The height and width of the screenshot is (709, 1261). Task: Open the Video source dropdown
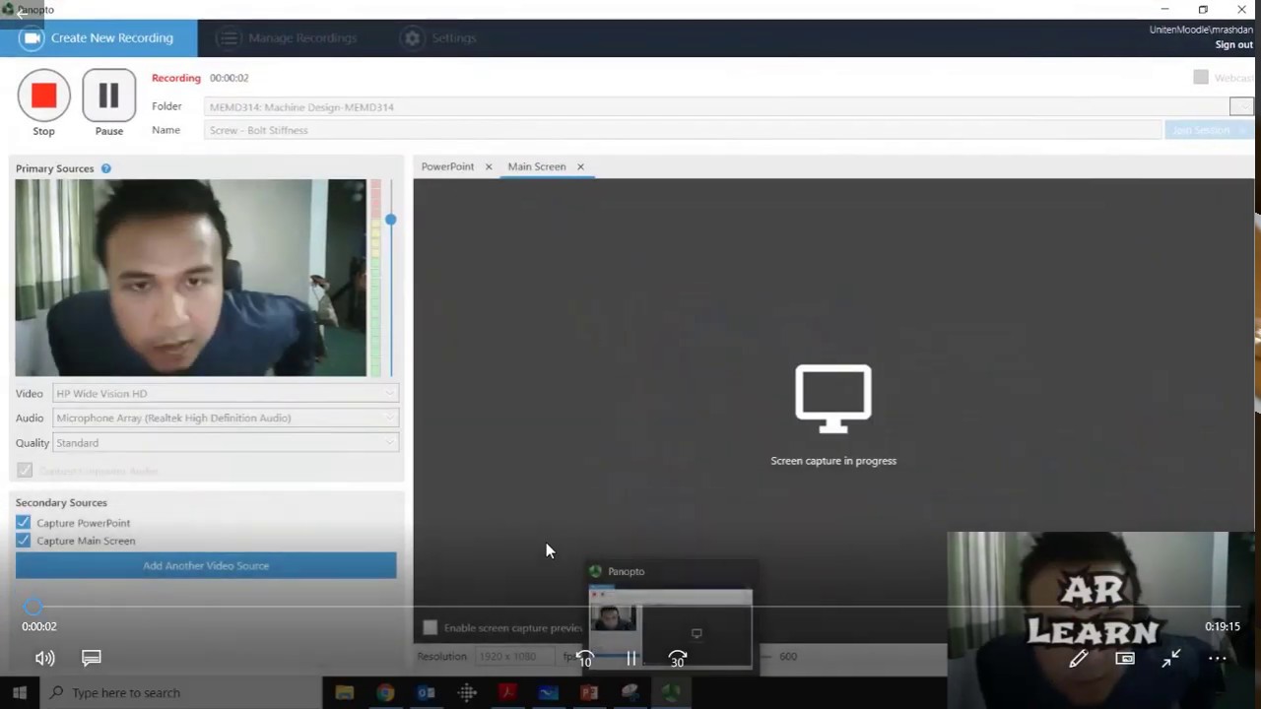[226, 393]
